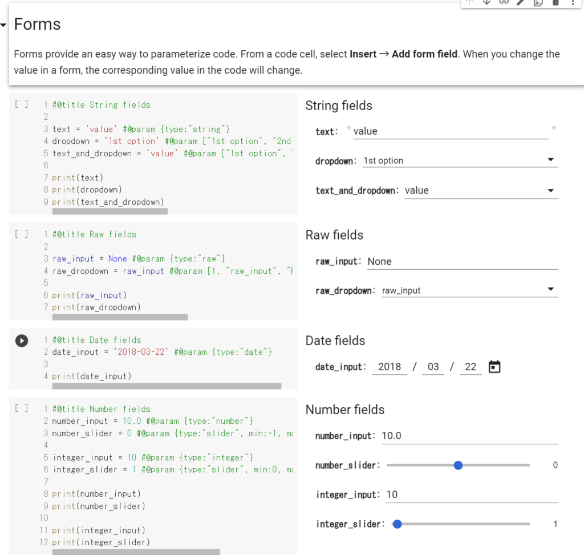Click code line dropdown = '1st option'
Screen dimensions: 584x555
coord(172,141)
